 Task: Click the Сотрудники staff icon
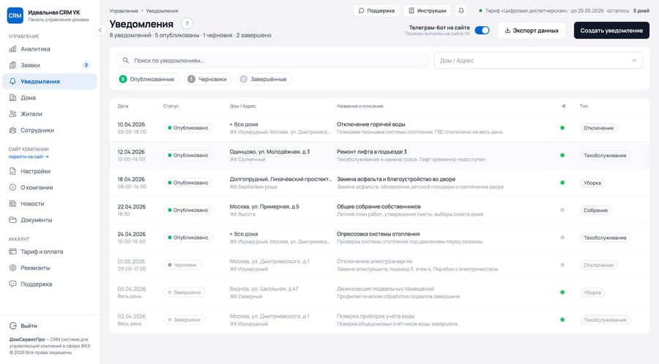coord(12,130)
